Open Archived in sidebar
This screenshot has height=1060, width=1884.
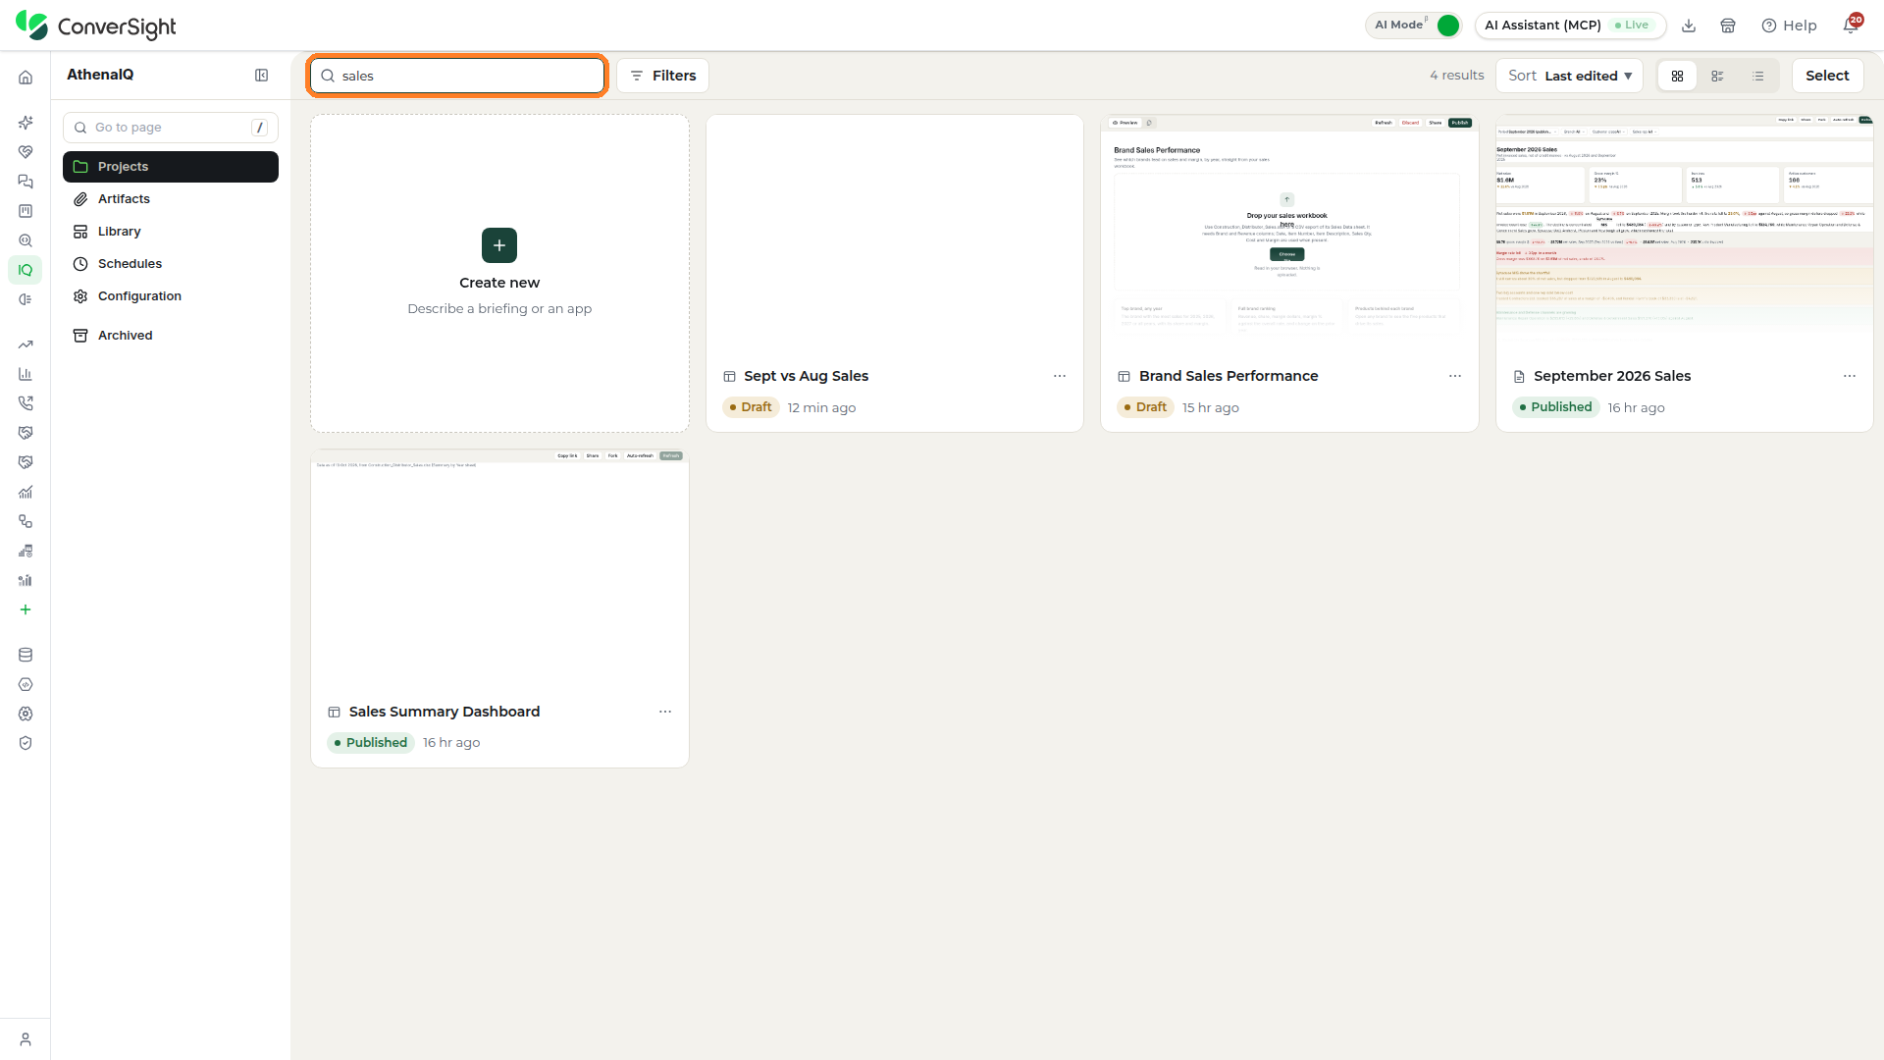[x=171, y=336]
